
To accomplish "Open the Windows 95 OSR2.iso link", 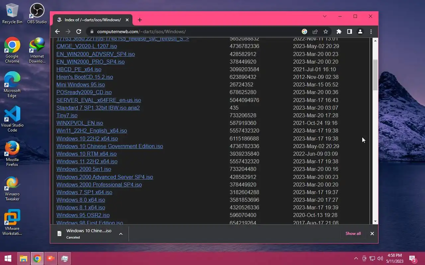I will (83, 215).
